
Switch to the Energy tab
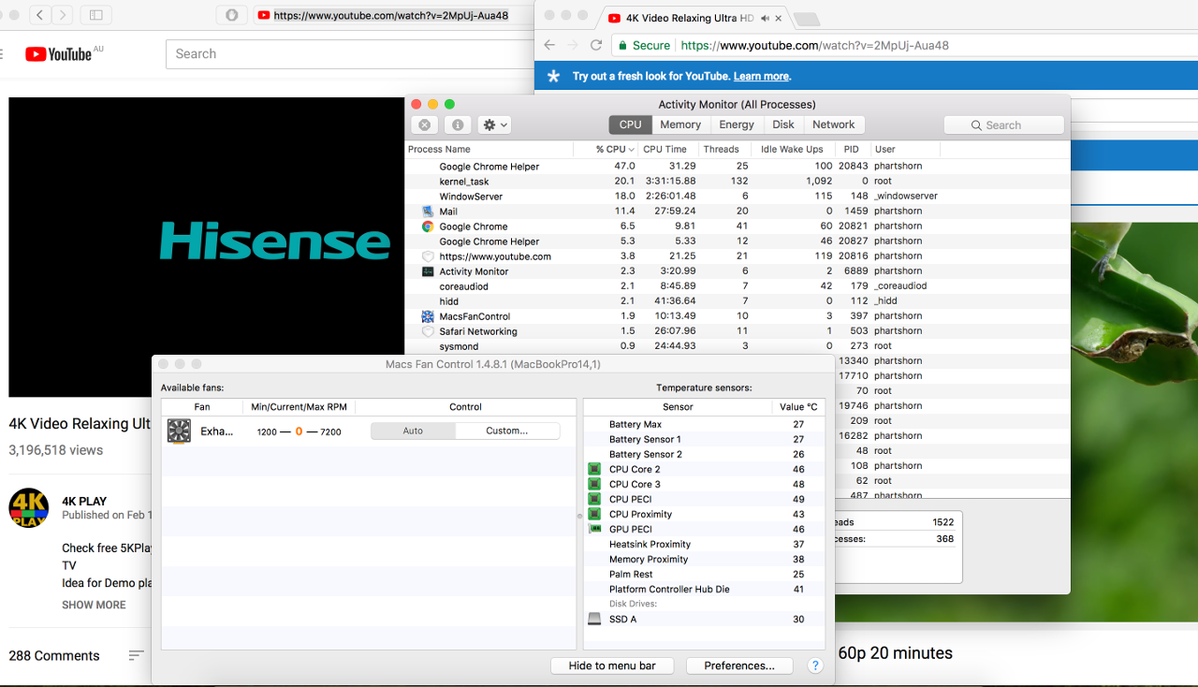[737, 124]
